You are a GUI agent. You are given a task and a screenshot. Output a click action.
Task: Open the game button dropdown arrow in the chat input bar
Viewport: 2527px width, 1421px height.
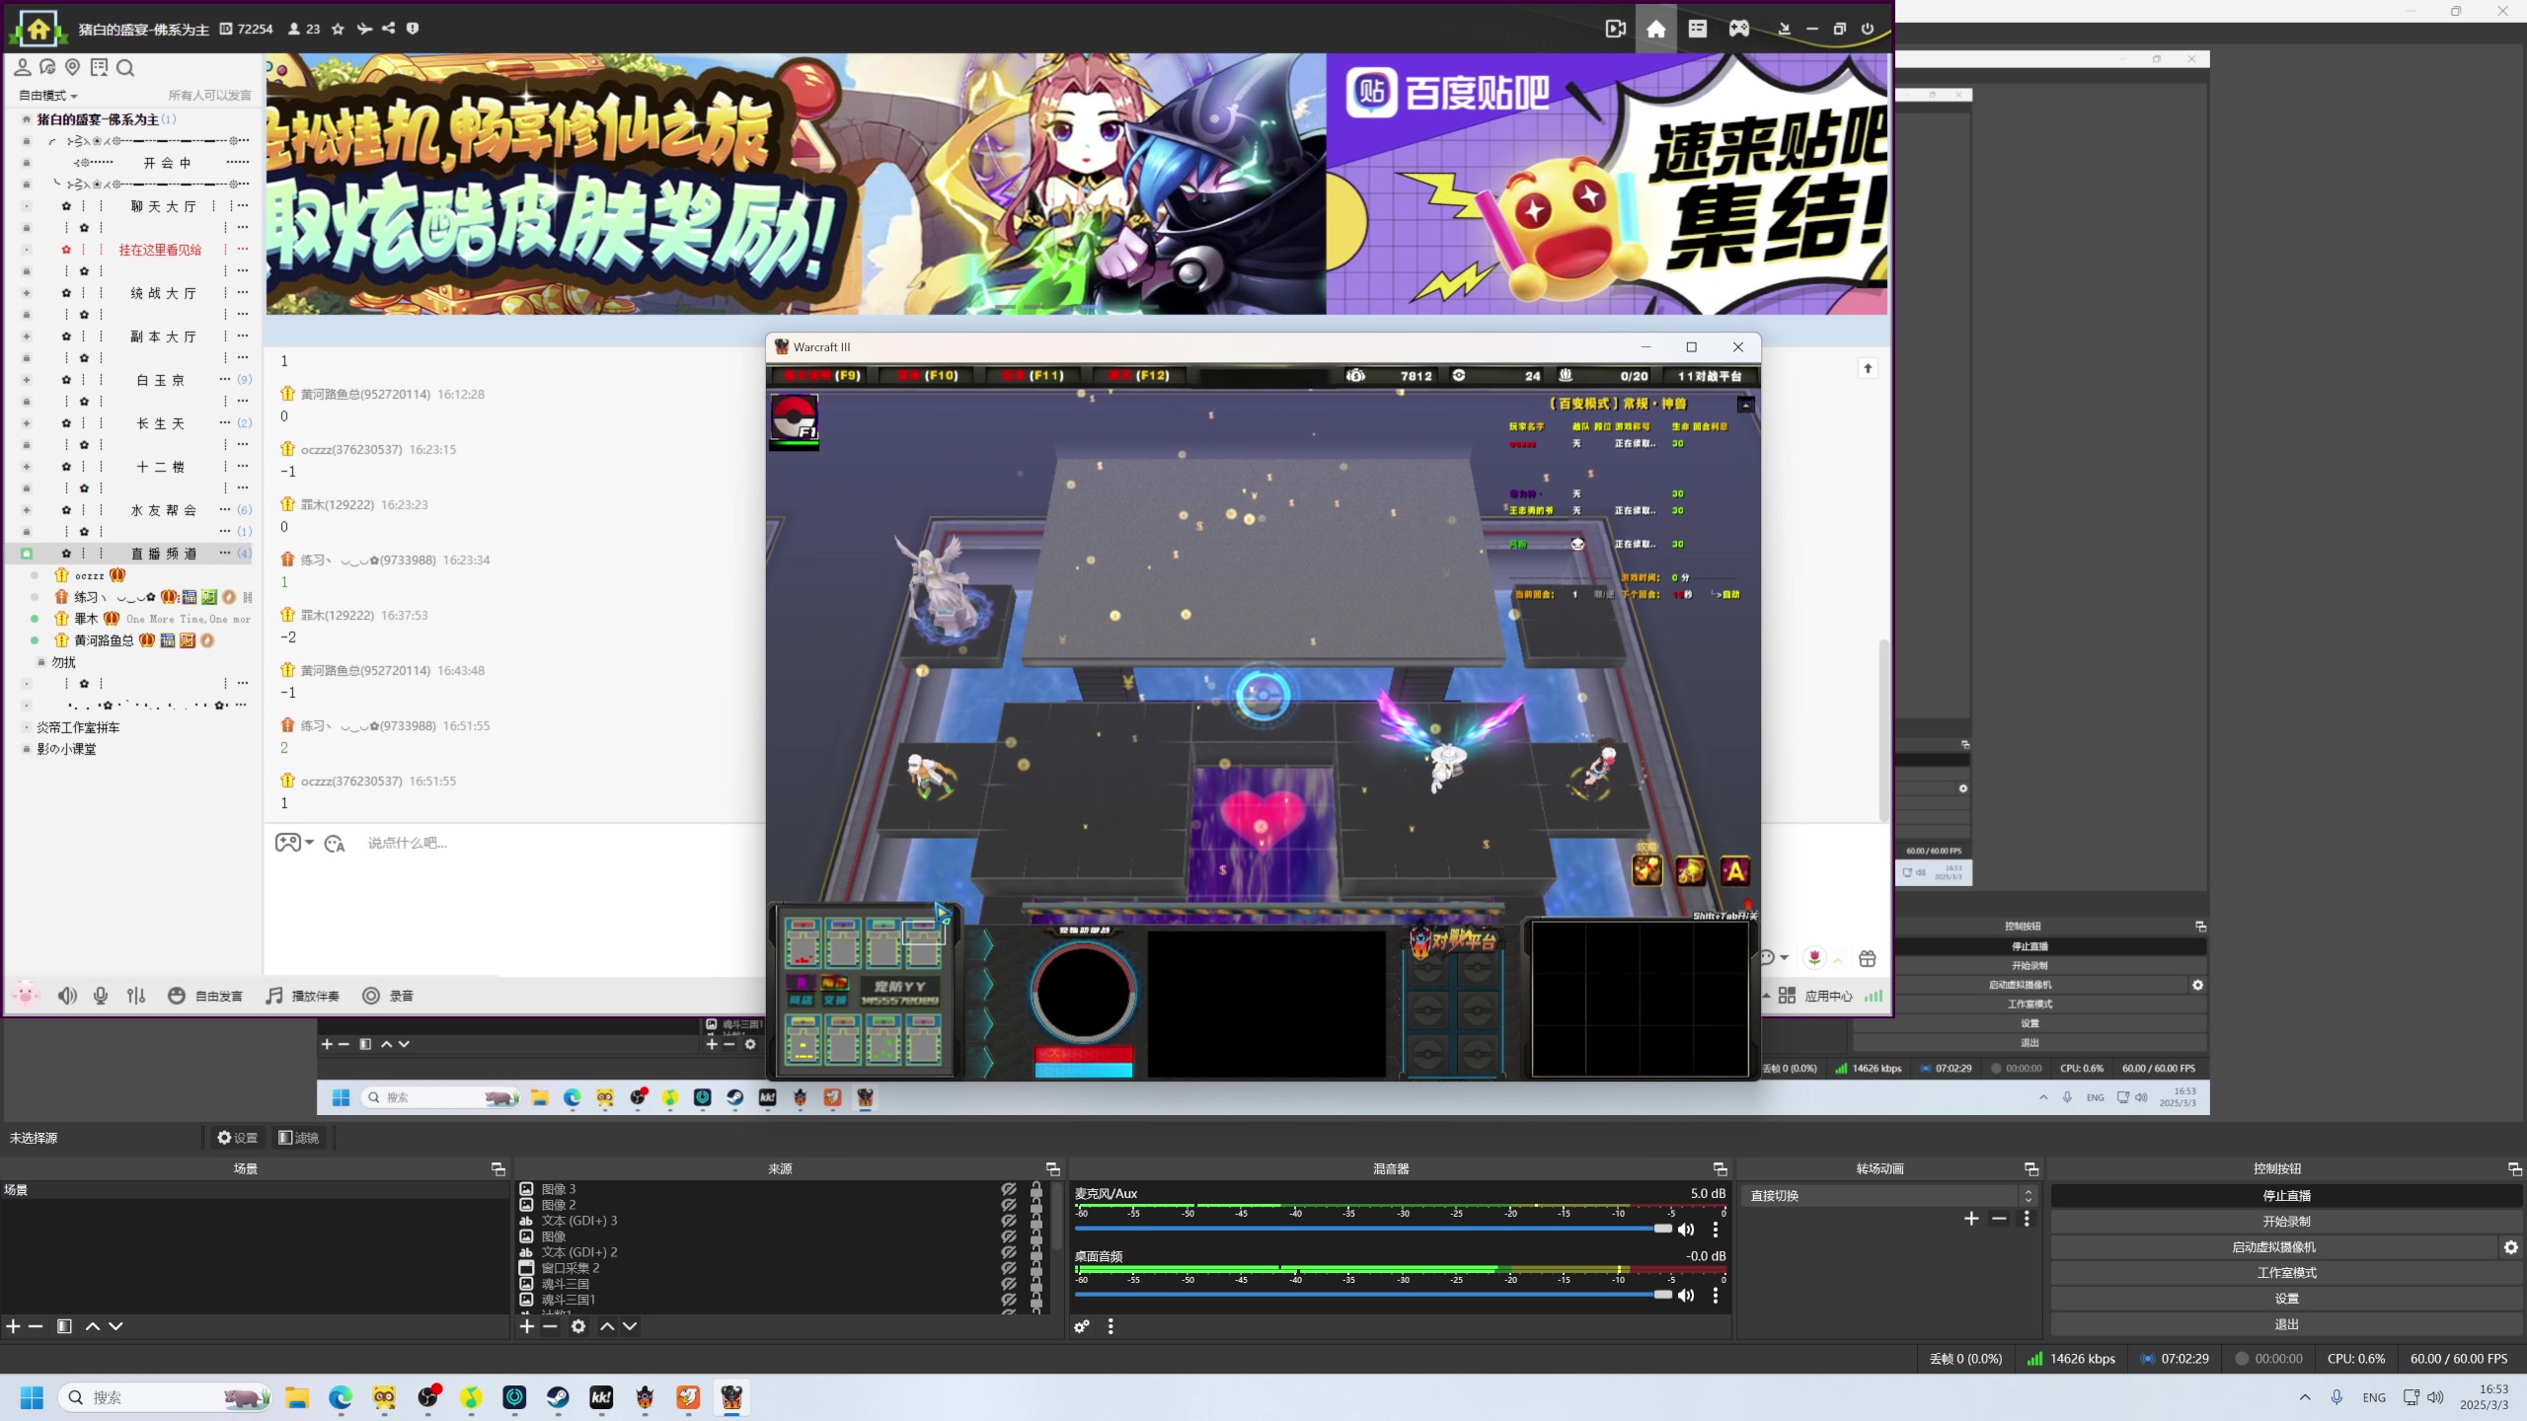[x=310, y=843]
